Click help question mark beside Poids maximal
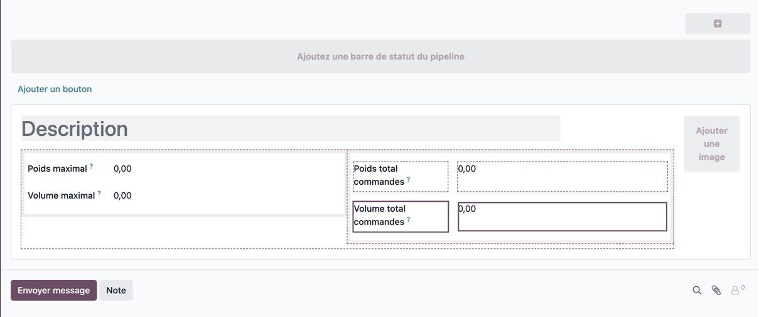This screenshot has width=759, height=317. (92, 166)
